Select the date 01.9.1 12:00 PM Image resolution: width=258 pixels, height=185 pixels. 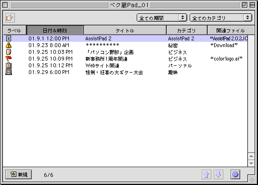(49, 38)
